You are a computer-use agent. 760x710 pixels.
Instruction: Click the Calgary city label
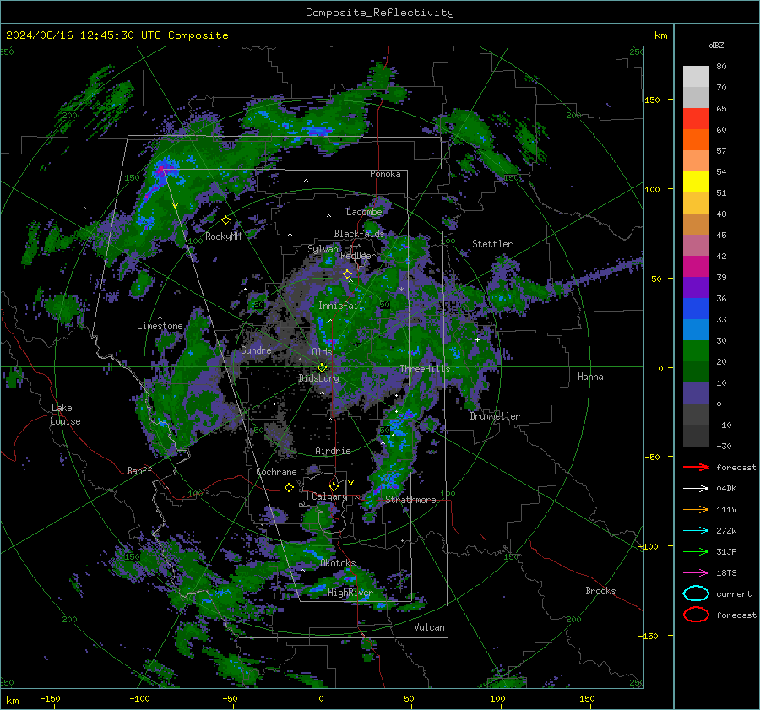point(329,496)
